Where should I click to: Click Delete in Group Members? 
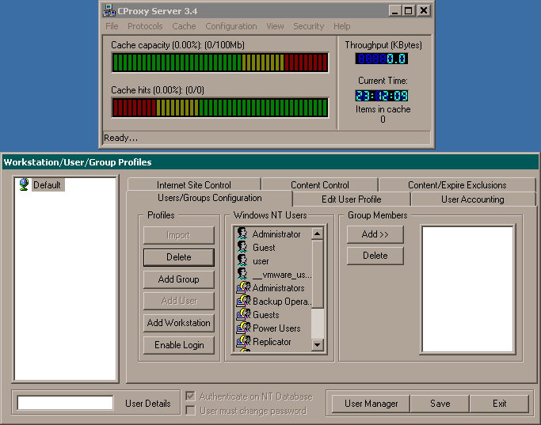(375, 256)
